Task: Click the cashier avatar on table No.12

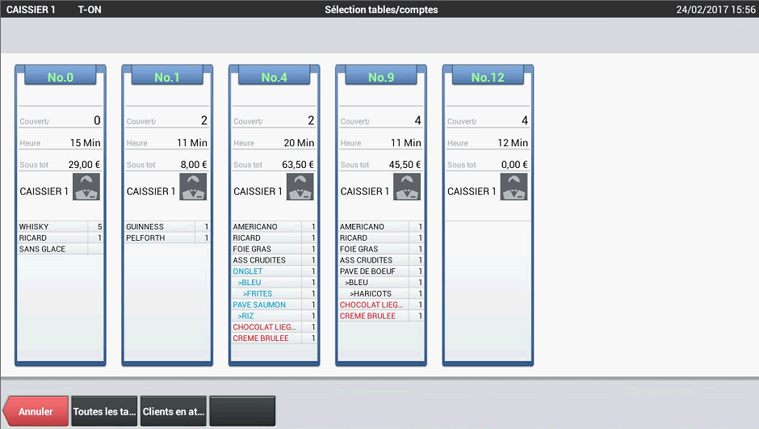Action: pyautogui.click(x=514, y=187)
